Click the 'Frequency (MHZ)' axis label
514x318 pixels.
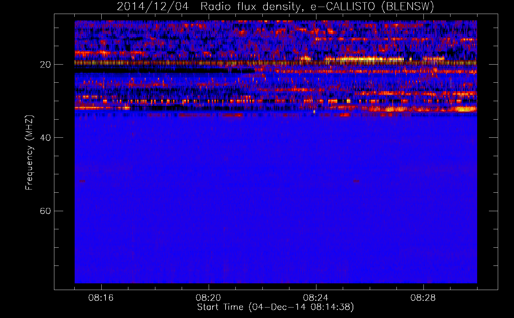pos(29,152)
